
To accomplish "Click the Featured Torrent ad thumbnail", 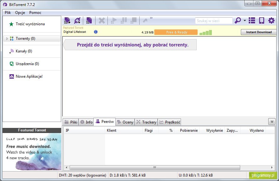I will pyautogui.click(x=32, y=152).
